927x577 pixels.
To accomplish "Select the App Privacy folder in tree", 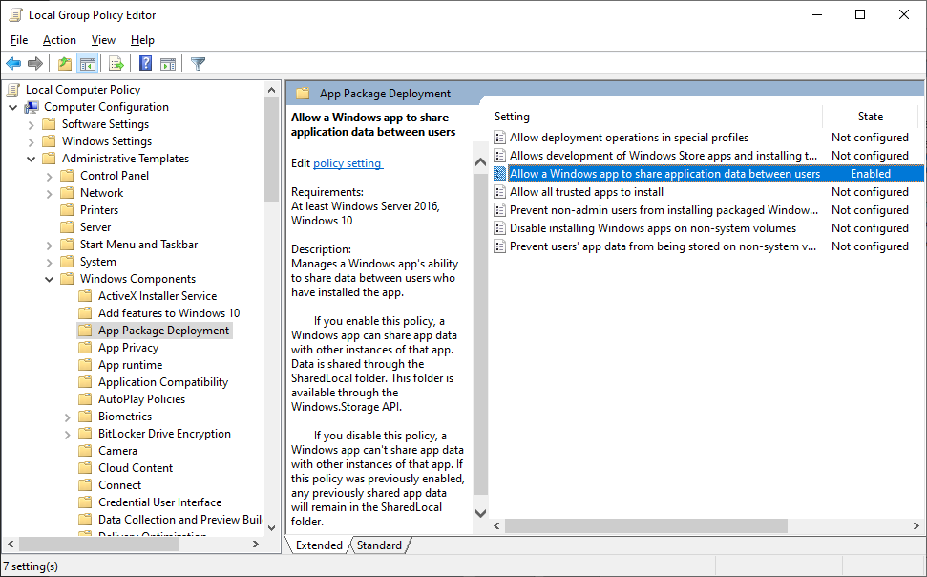I will (x=128, y=348).
